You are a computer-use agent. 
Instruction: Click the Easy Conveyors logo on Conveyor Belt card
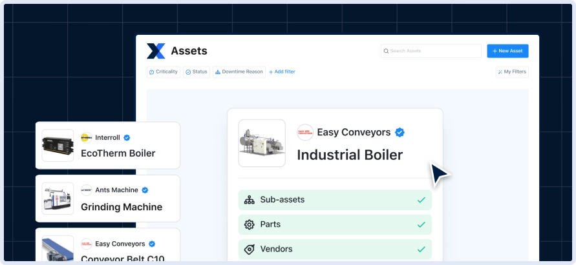(87, 244)
